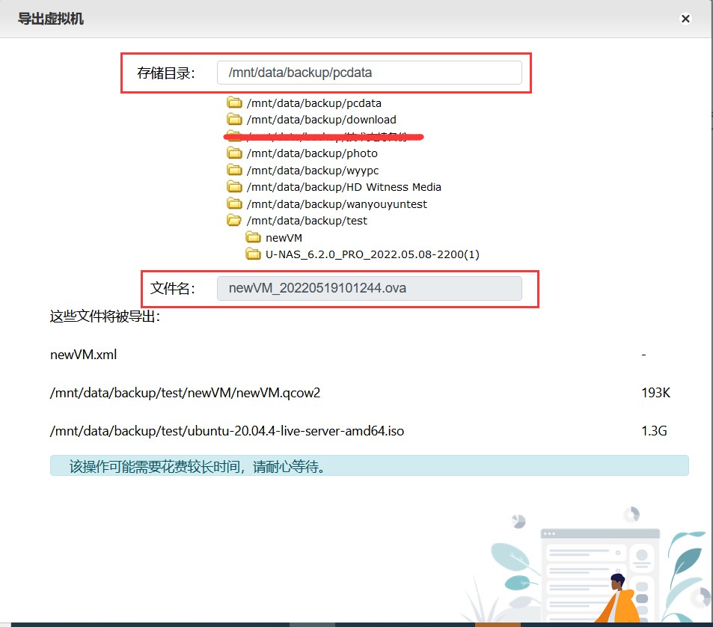
Task: Click the blue 请耐心等待 notice banner
Action: click(x=369, y=466)
